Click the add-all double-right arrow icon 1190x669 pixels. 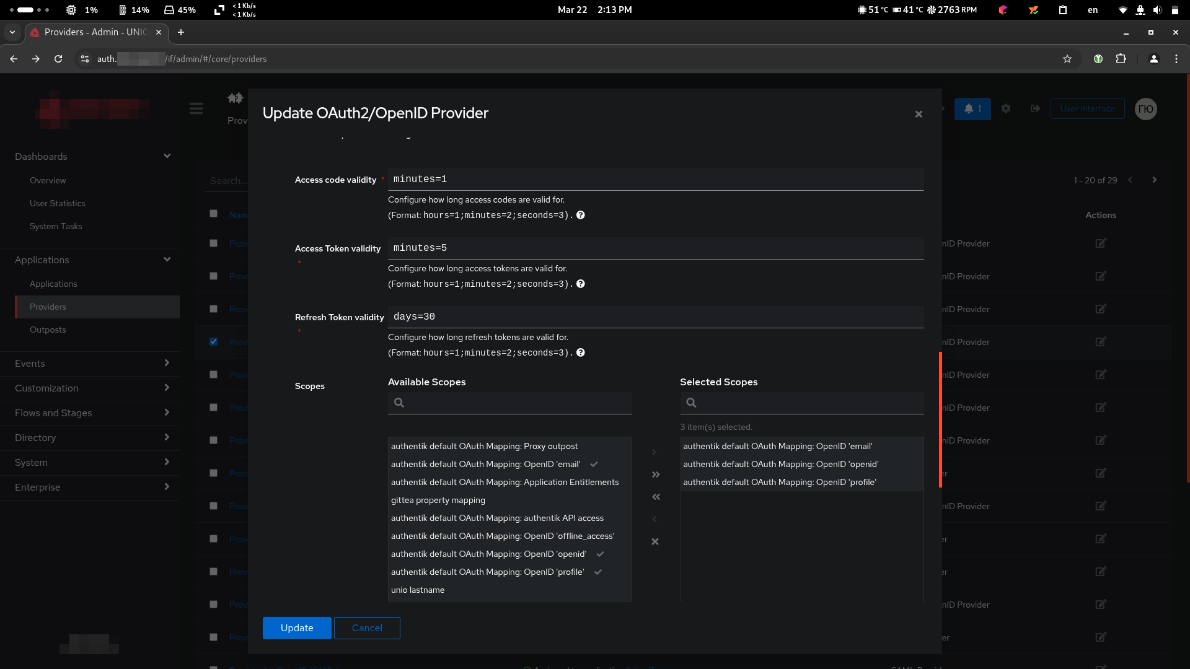[655, 474]
